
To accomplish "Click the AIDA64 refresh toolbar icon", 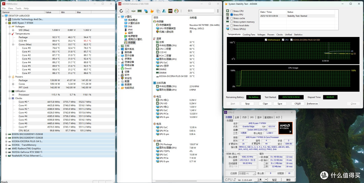I will 121,11.
